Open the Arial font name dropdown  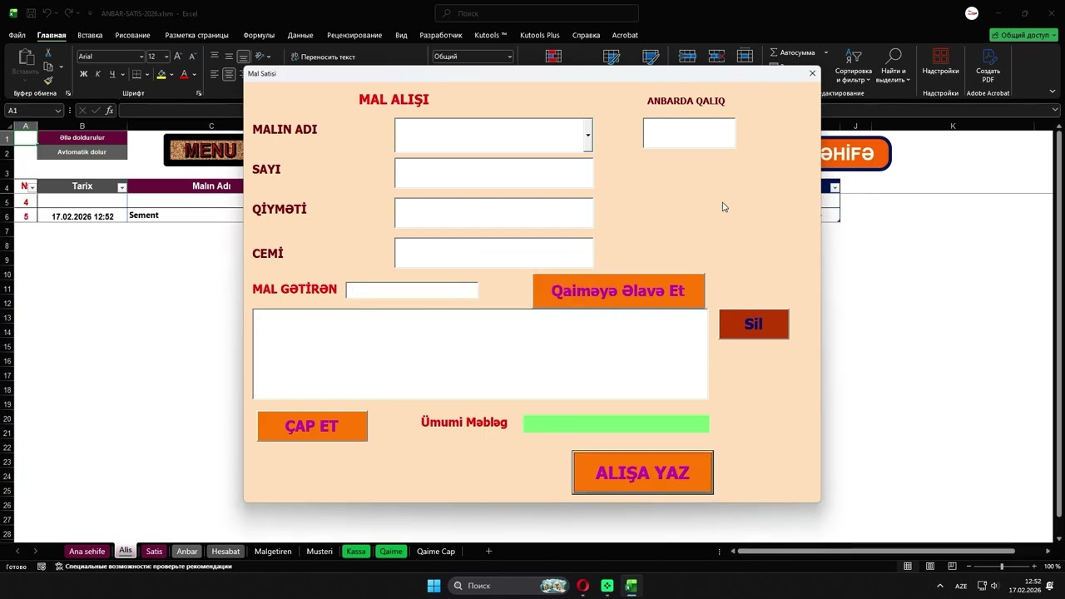140,57
